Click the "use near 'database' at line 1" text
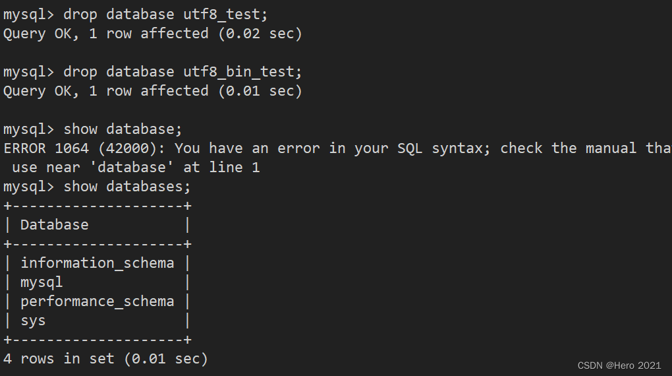672x376 pixels. click(136, 168)
